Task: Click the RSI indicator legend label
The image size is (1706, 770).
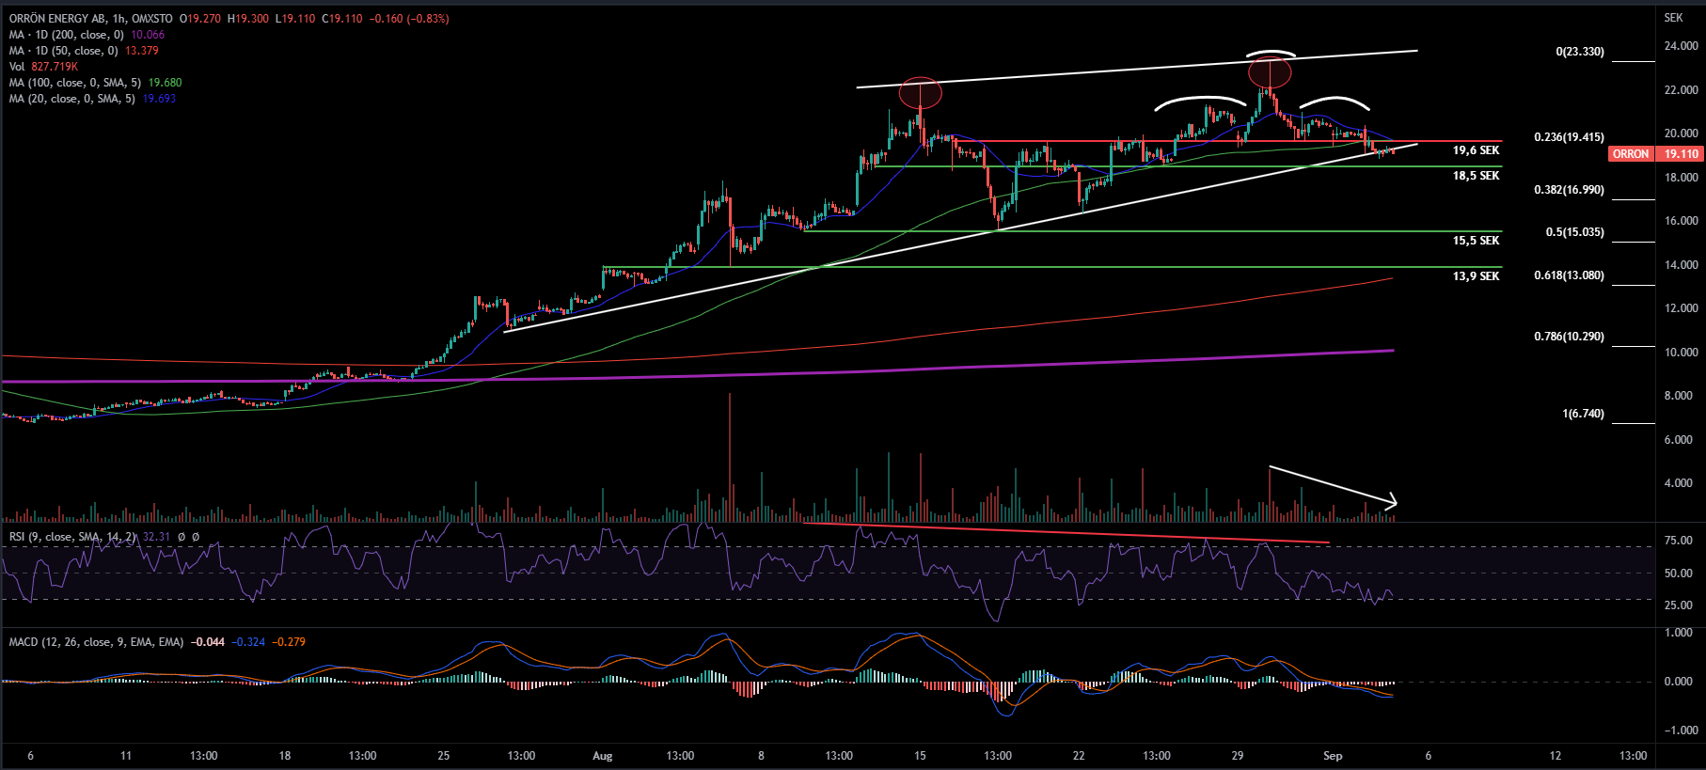Action: [71, 537]
